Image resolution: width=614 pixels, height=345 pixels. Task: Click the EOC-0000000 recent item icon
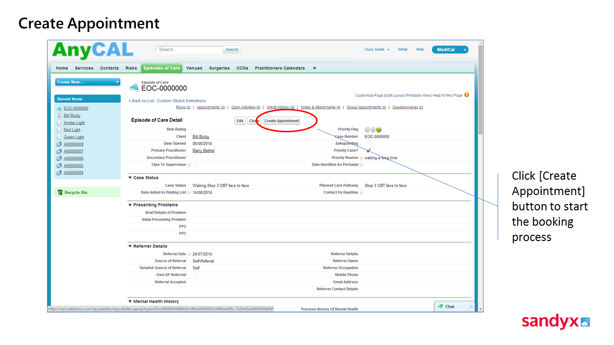[x=59, y=108]
